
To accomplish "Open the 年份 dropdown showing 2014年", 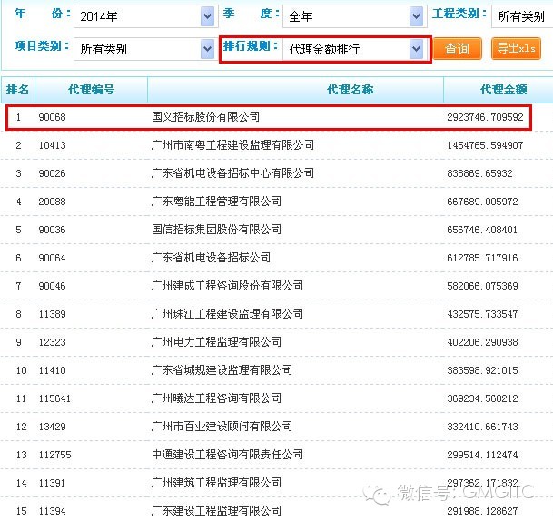I will point(145,16).
